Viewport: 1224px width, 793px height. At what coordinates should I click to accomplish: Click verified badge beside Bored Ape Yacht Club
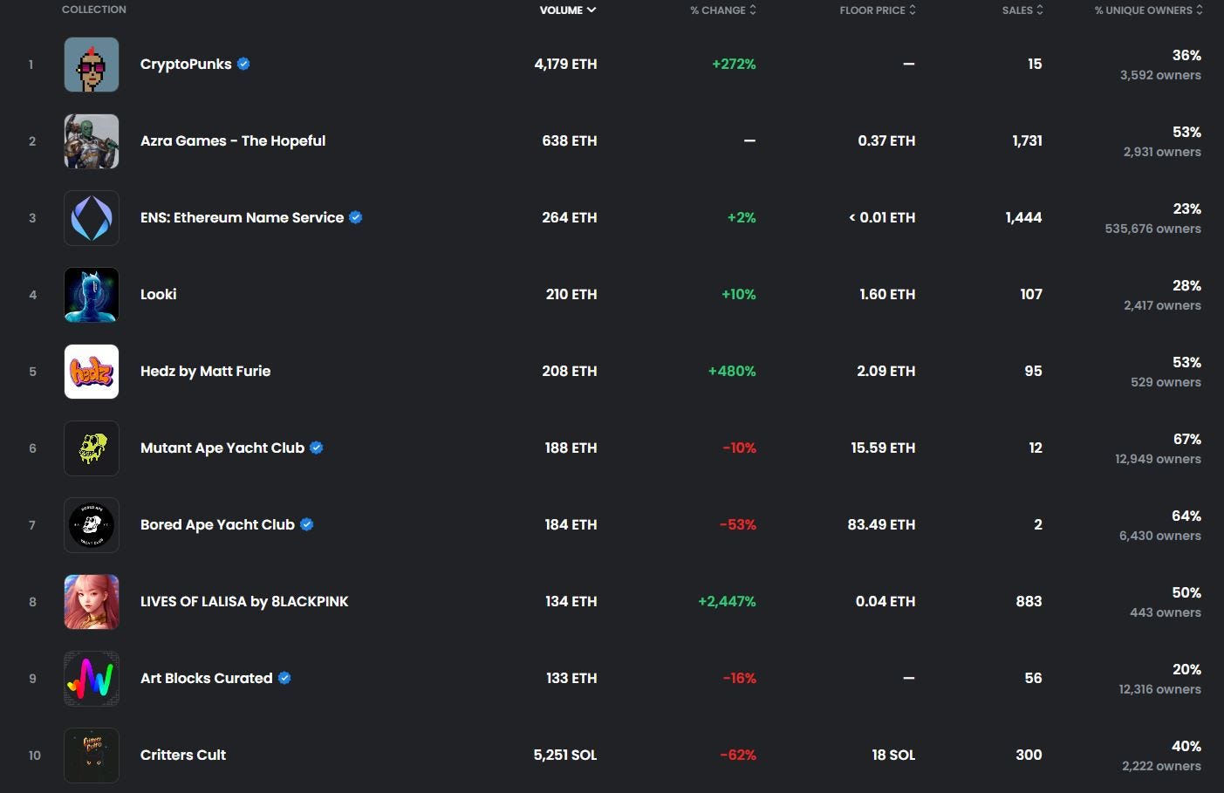point(306,524)
